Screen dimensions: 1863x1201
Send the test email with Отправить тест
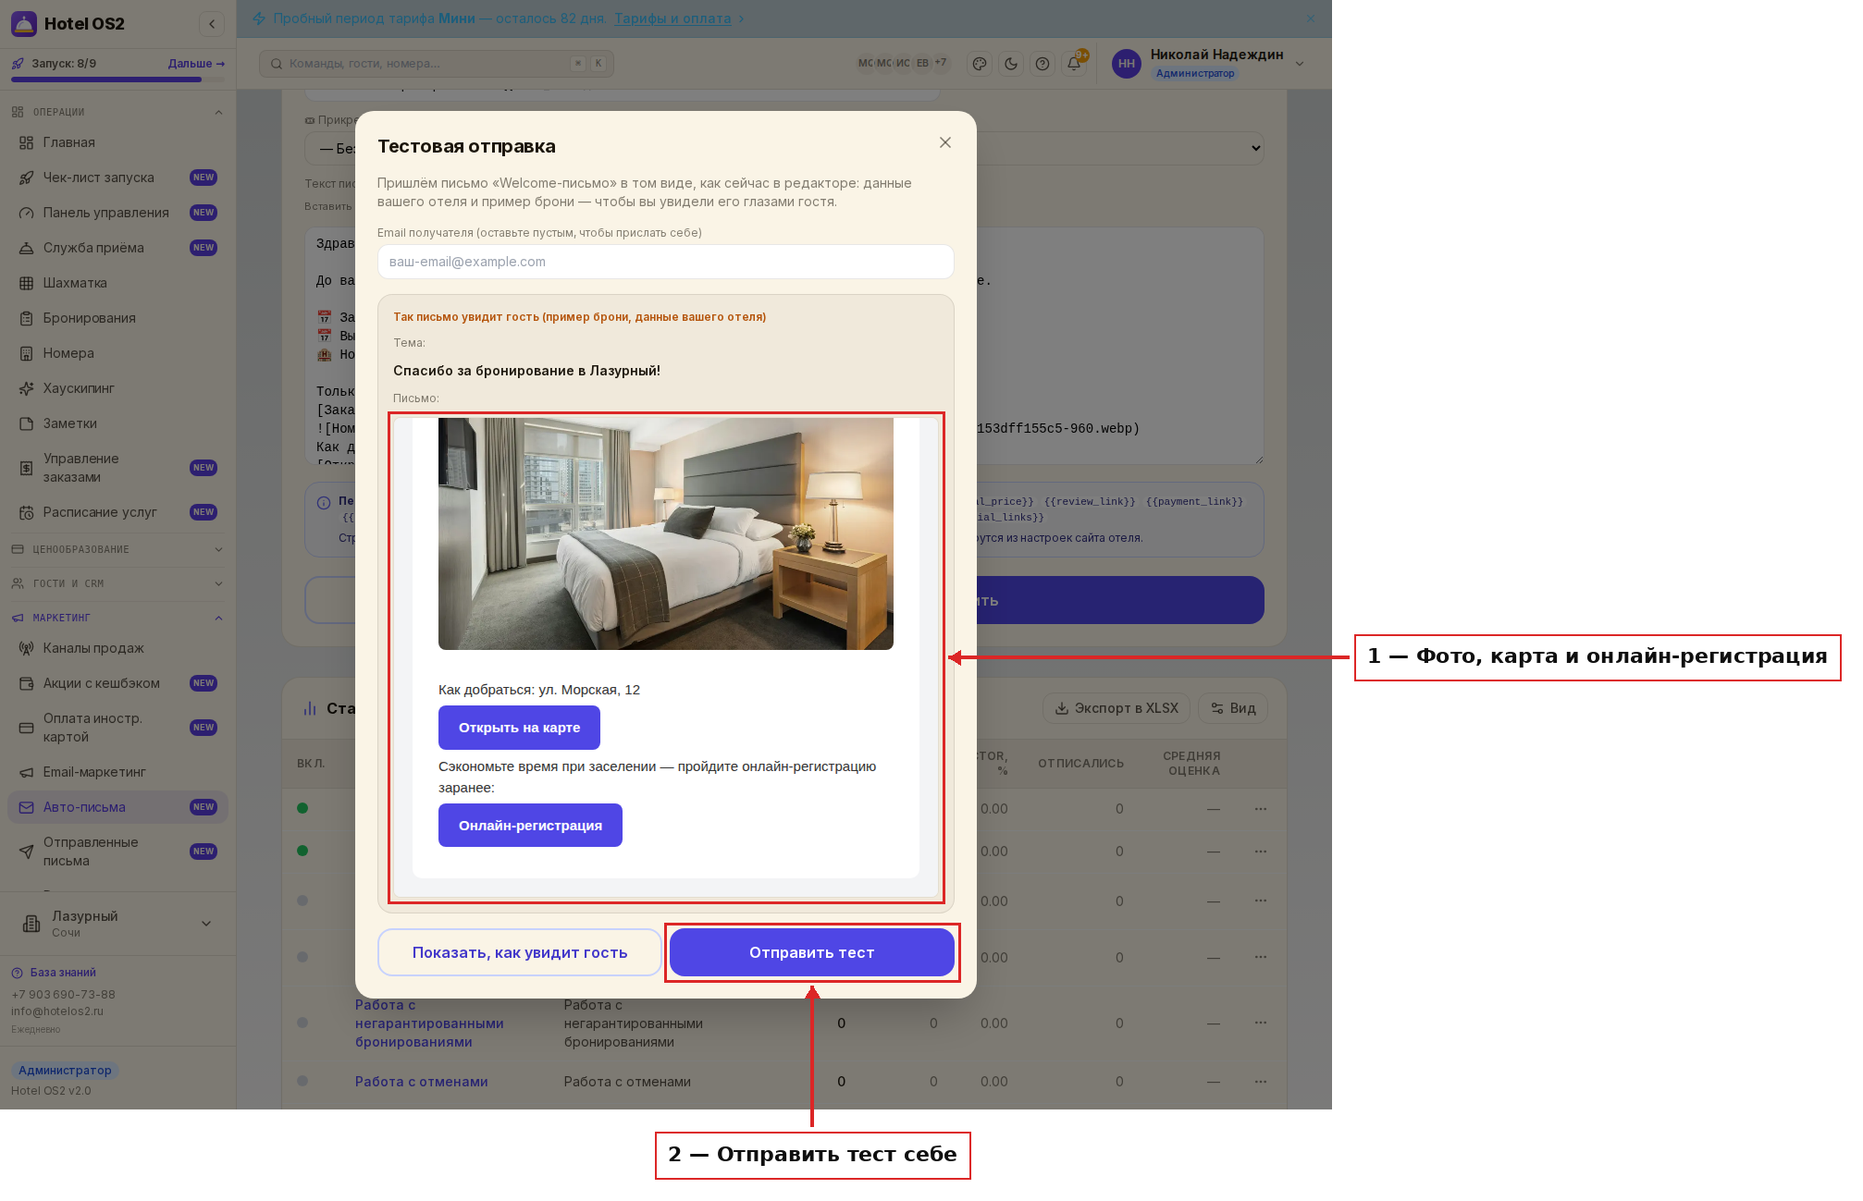click(811, 952)
